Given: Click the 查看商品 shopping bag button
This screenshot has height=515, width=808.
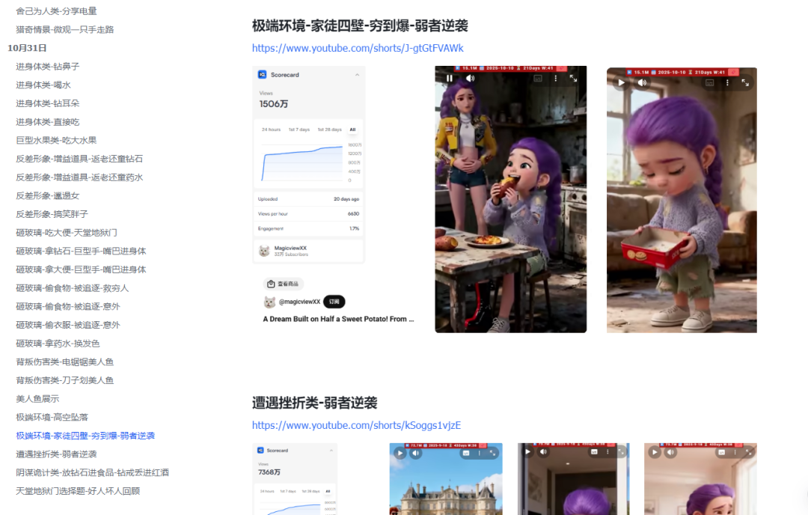Looking at the screenshot, I should [284, 284].
